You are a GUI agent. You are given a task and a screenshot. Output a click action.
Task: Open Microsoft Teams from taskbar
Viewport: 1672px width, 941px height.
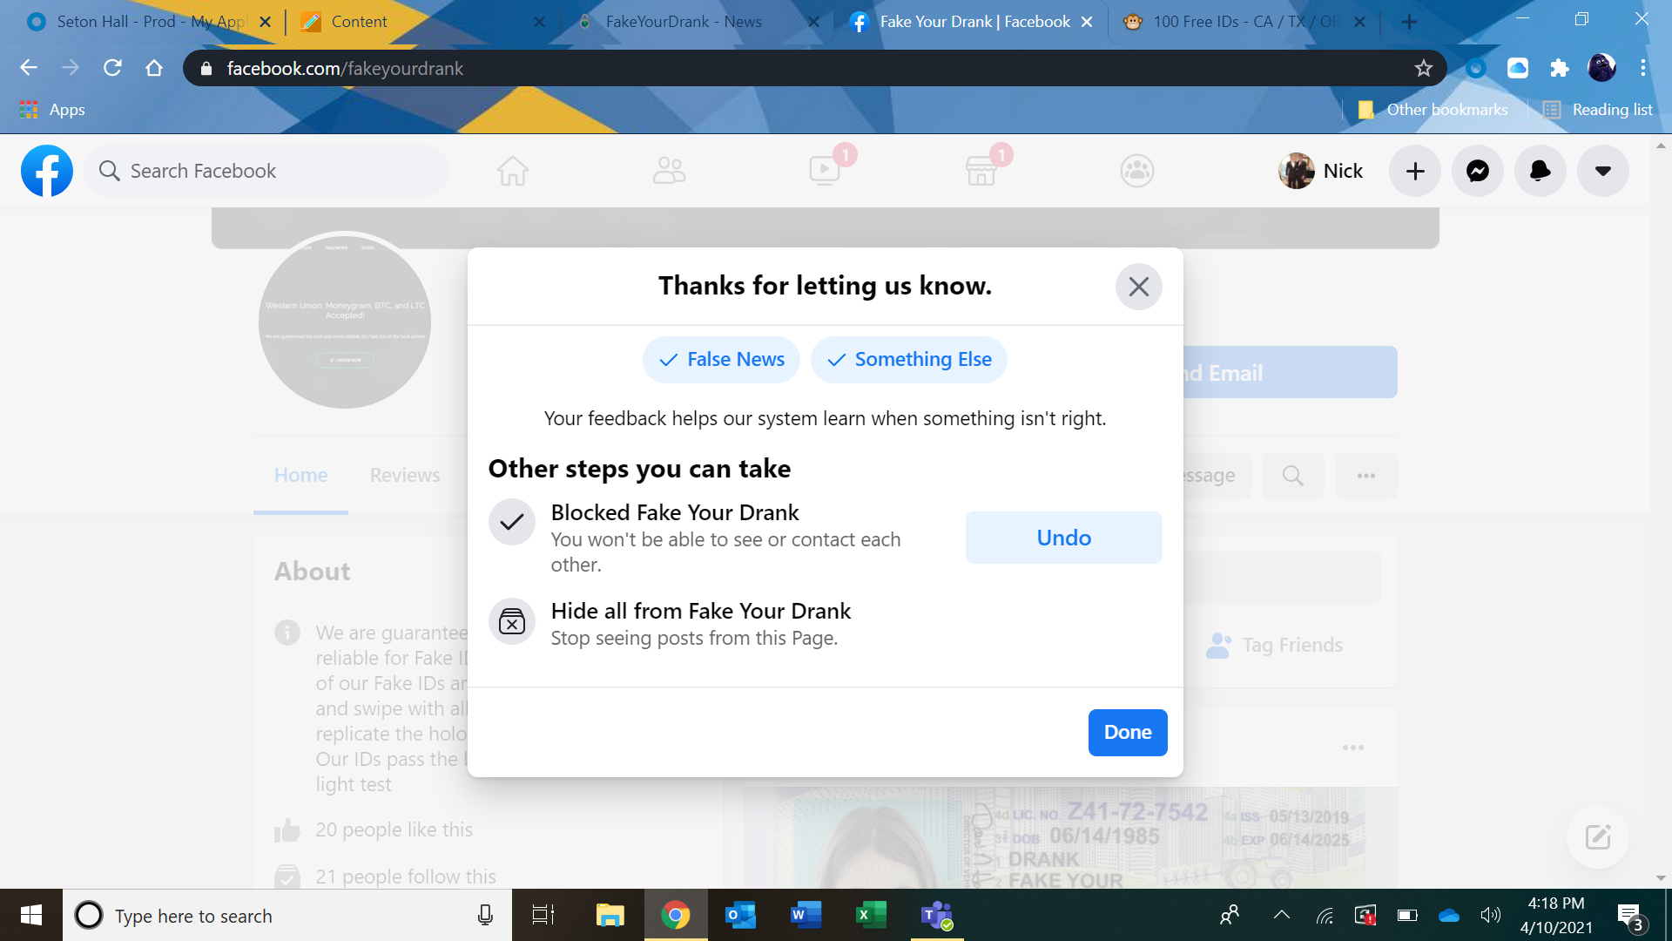(937, 915)
